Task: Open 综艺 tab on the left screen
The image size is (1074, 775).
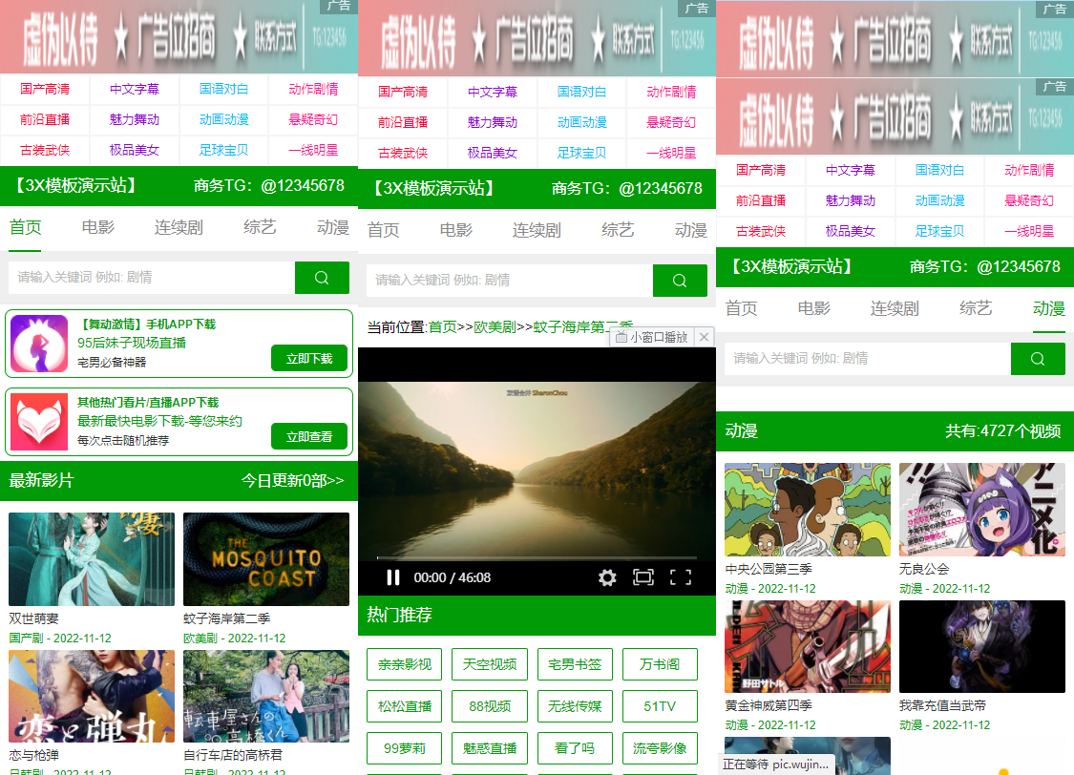Action: click(260, 227)
